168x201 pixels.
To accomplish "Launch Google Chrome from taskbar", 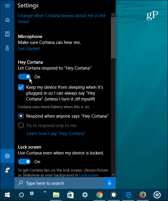I will pos(99,195).
